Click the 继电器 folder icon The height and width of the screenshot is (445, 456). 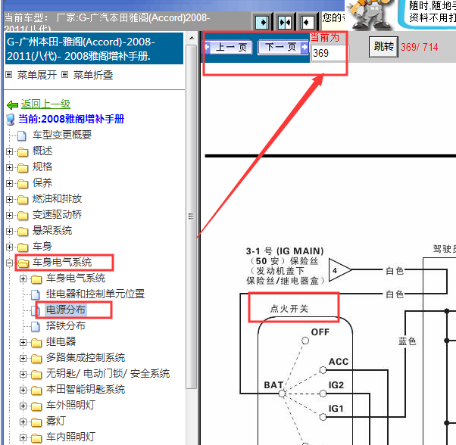(36, 343)
